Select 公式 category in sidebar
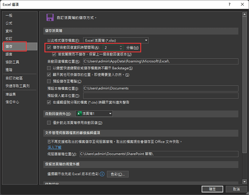 tap(20, 23)
